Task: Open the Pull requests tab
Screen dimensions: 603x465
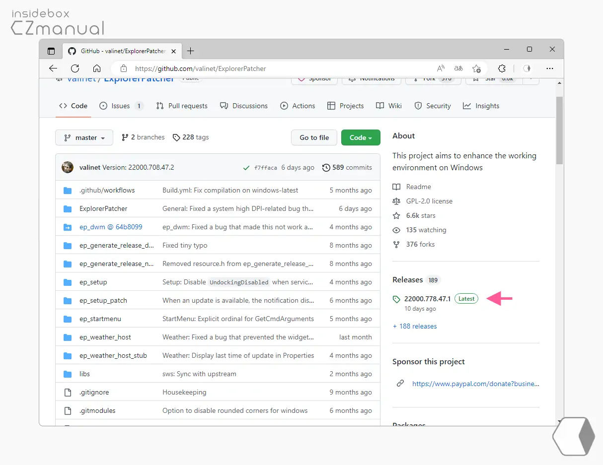Action: tap(182, 106)
